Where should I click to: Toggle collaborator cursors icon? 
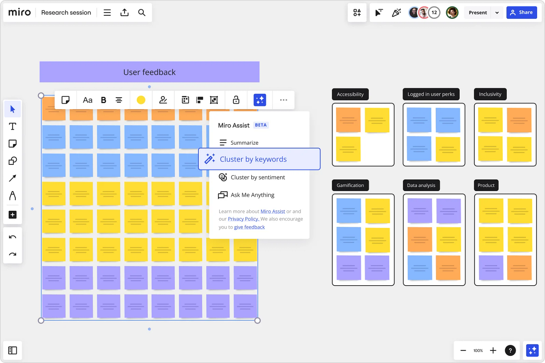tap(379, 12)
